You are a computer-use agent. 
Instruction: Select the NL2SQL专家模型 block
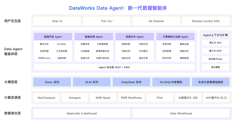click(x=171, y=82)
